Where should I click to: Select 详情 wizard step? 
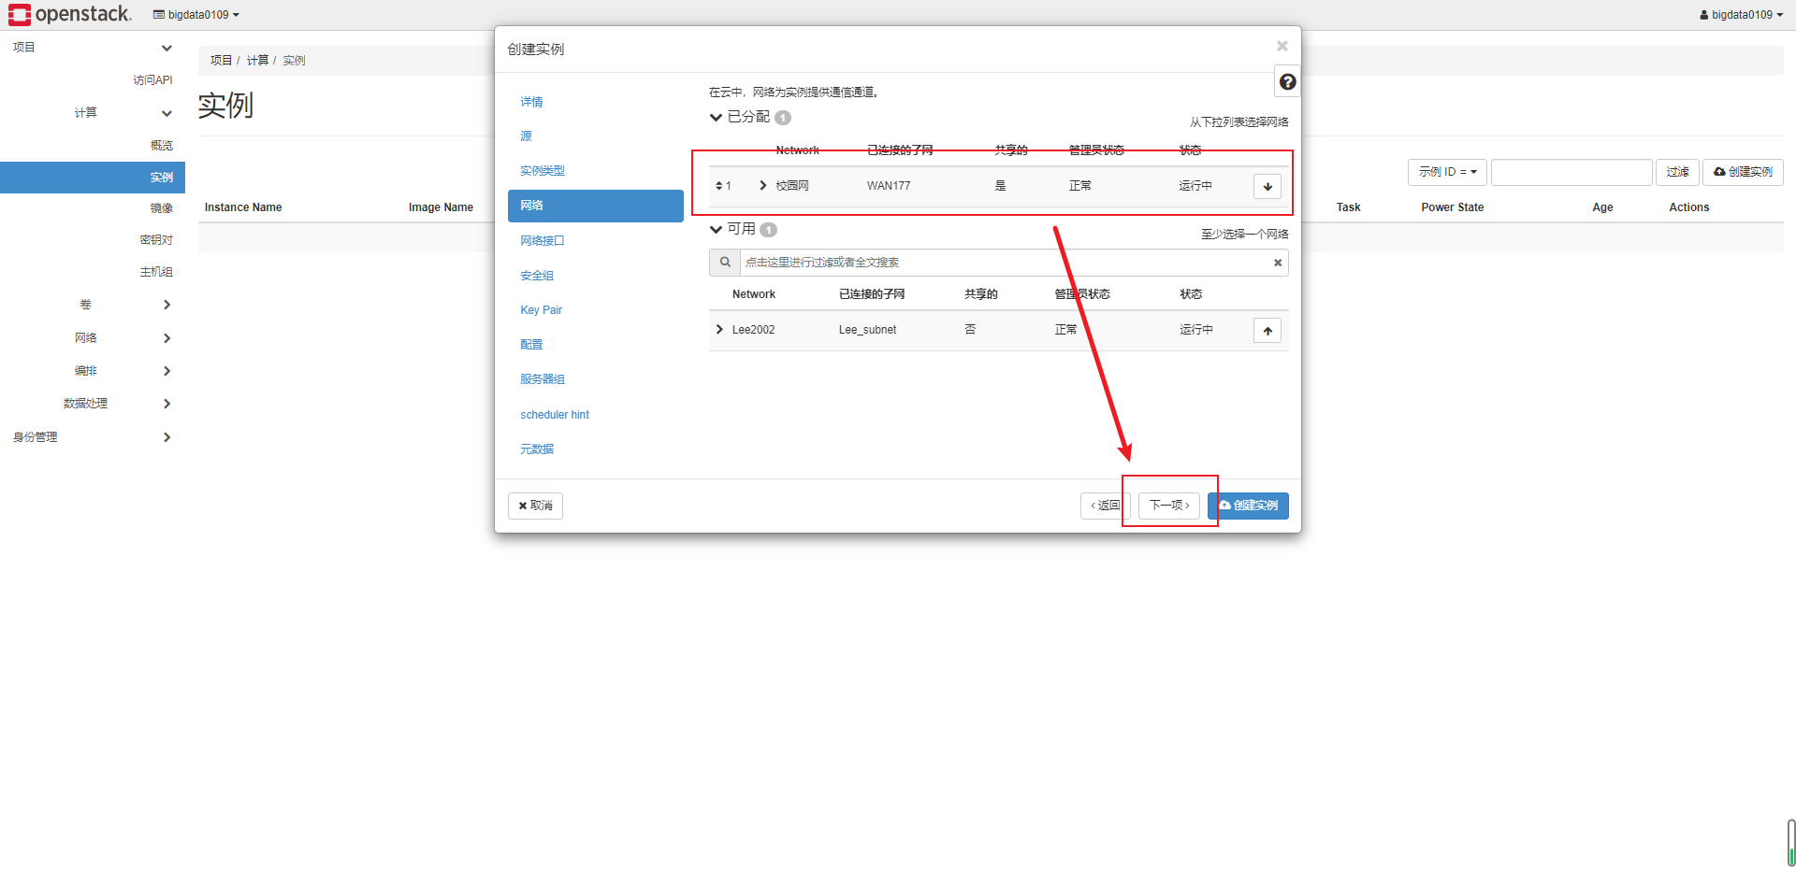pyautogui.click(x=596, y=102)
